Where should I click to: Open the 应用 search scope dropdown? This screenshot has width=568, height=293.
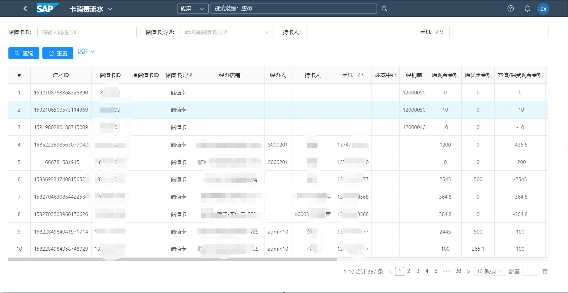pos(193,9)
